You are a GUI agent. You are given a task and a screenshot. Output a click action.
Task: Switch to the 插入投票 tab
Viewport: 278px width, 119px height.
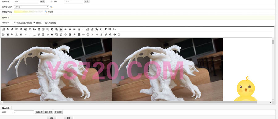tap(6, 108)
